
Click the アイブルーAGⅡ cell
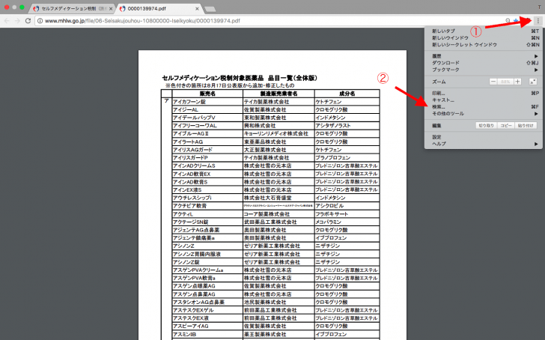pyautogui.click(x=207, y=133)
